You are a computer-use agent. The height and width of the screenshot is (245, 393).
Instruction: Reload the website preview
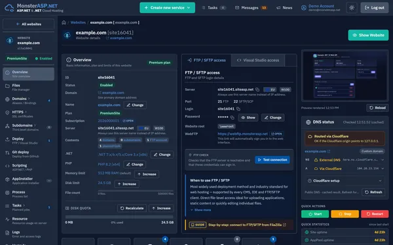[377, 108]
